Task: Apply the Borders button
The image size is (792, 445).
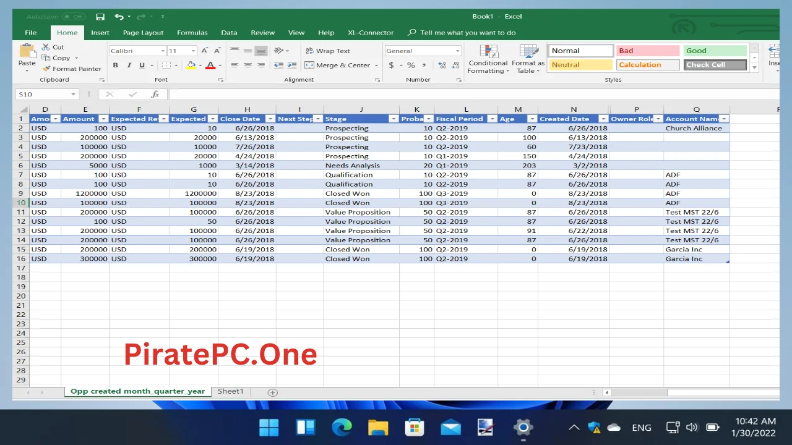Action: (x=166, y=65)
